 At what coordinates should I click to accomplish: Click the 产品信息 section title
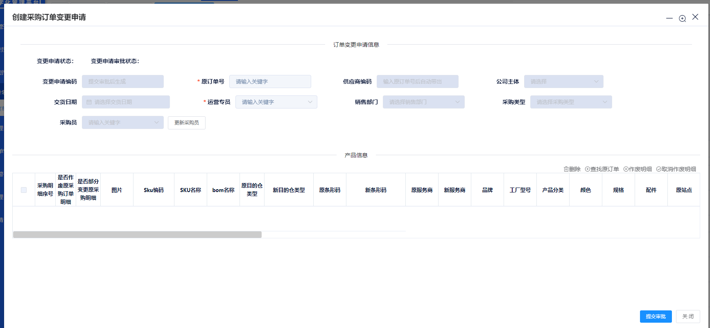356,155
